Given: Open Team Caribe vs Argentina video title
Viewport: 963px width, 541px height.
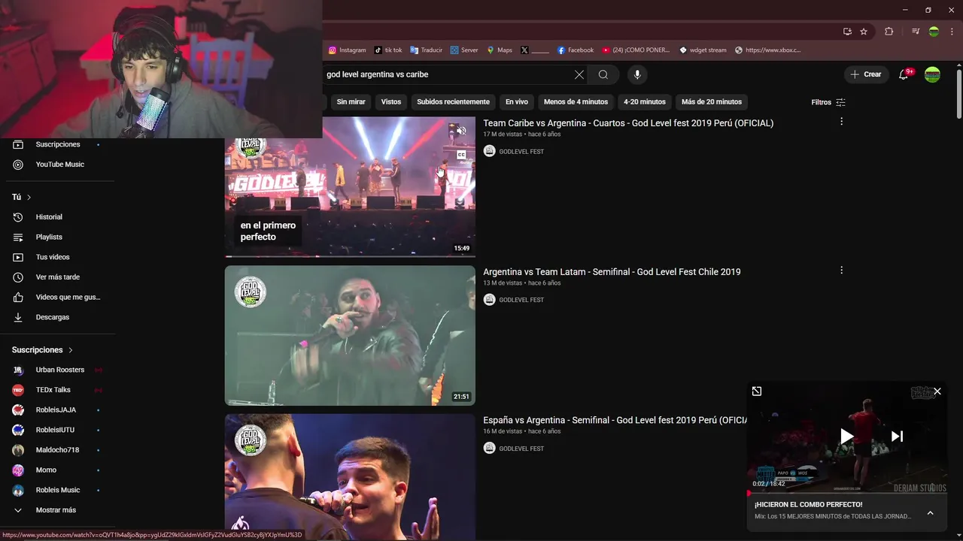Looking at the screenshot, I should coord(628,123).
